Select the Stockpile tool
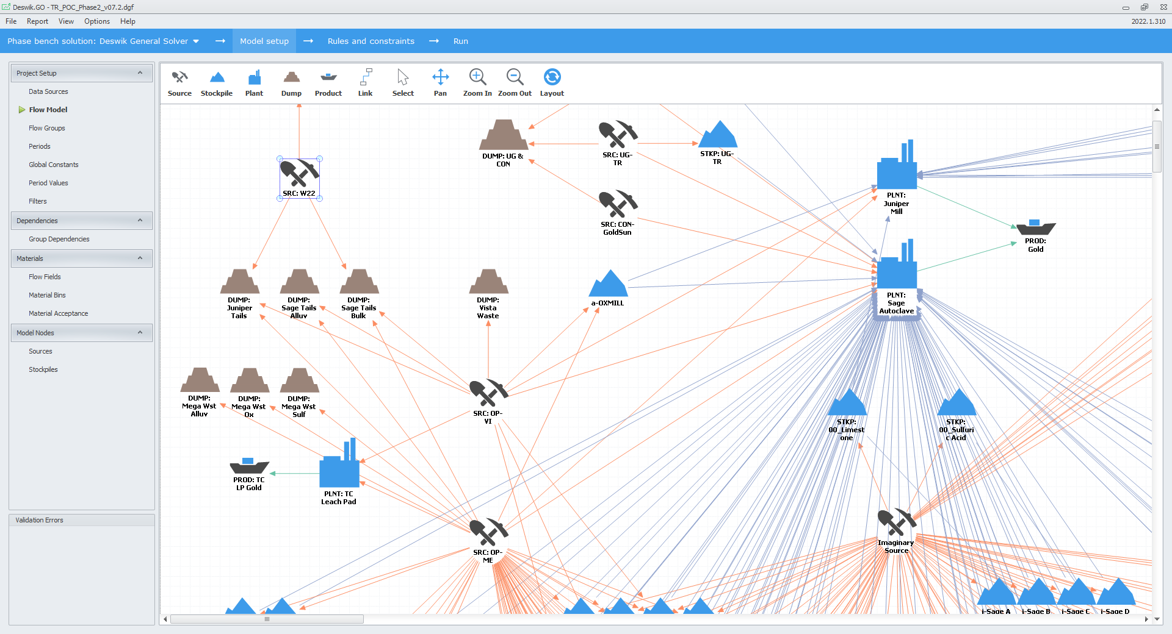This screenshot has width=1172, height=634. coord(217,82)
